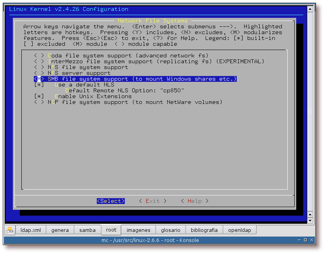Image resolution: width=325 pixels, height=254 pixels.
Task: Select InterMezzo file system support entry
Action: pos(156,61)
